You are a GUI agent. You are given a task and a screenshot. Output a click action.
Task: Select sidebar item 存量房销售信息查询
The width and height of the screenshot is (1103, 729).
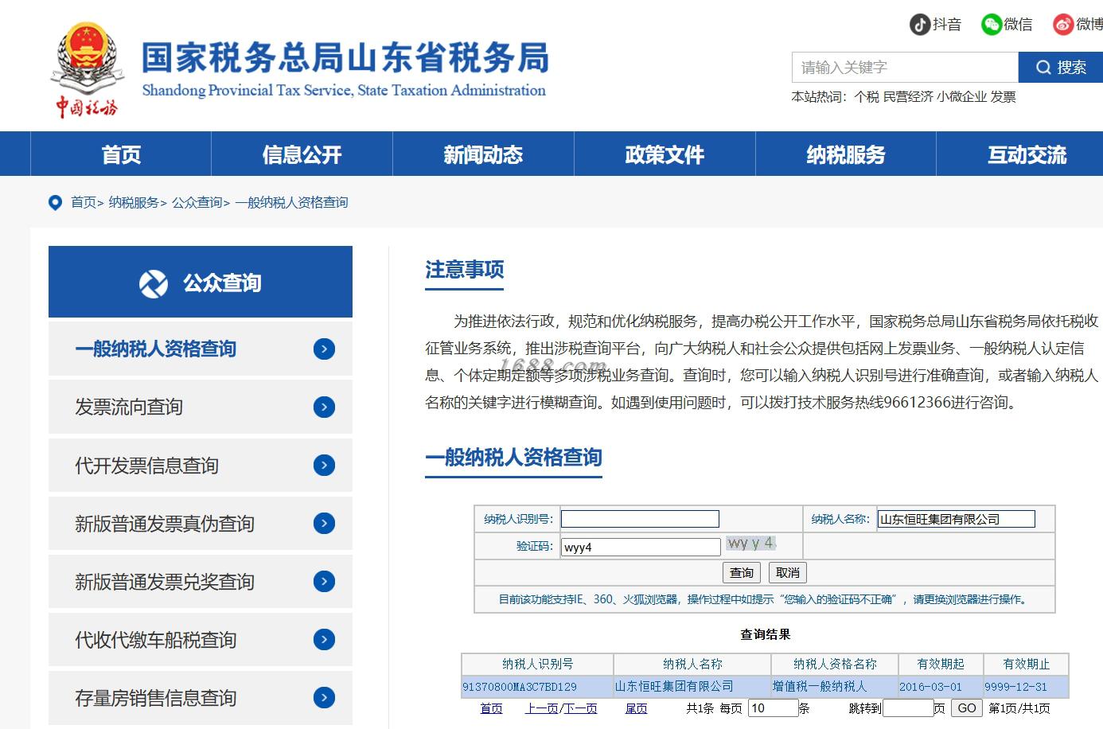(201, 697)
